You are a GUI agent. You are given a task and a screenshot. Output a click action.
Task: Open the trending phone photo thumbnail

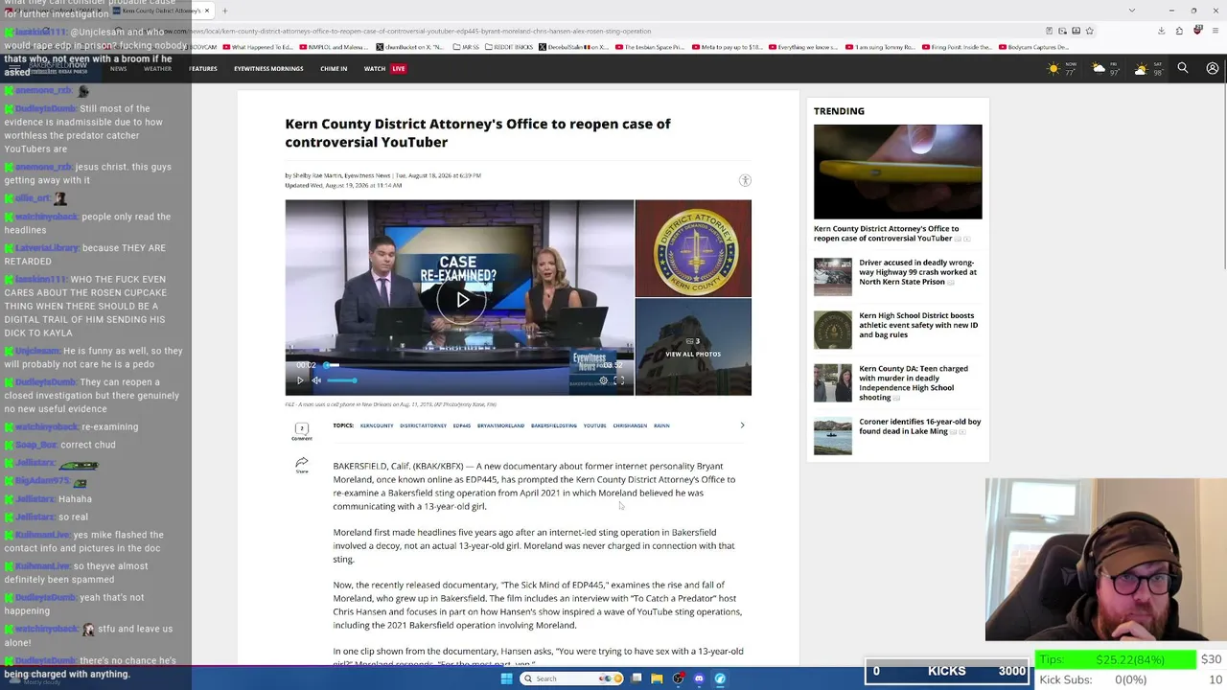[897, 172]
